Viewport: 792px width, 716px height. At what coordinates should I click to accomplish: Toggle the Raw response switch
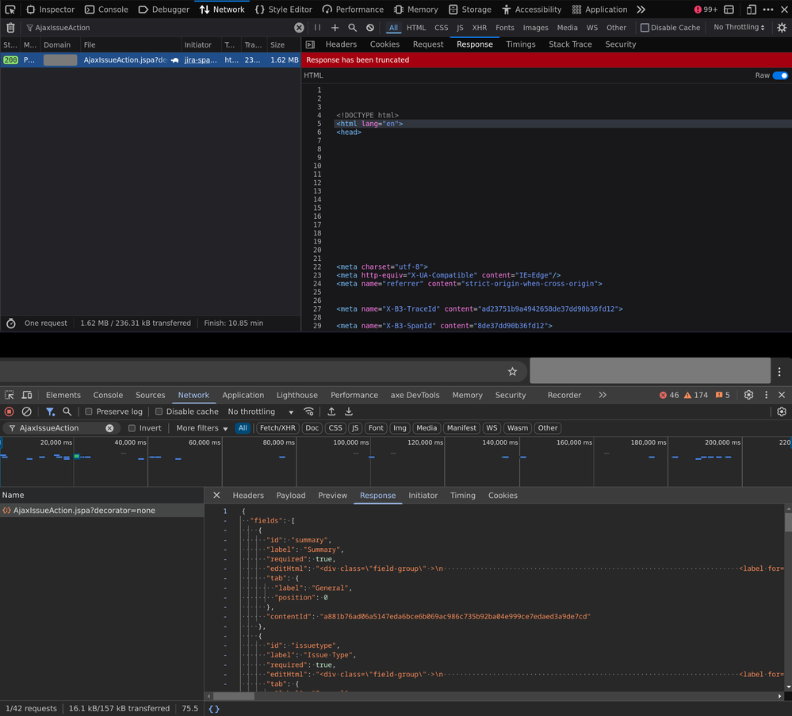[780, 75]
